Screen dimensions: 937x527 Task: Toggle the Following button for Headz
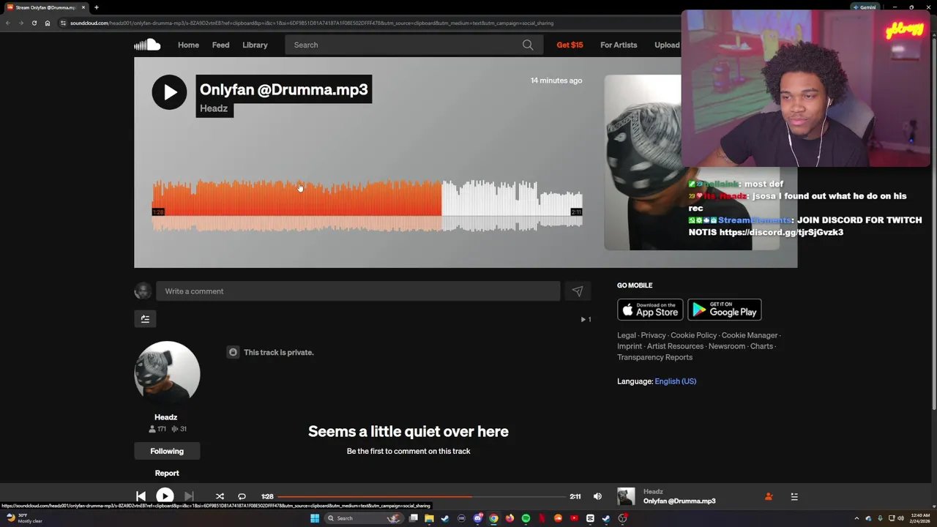167,451
